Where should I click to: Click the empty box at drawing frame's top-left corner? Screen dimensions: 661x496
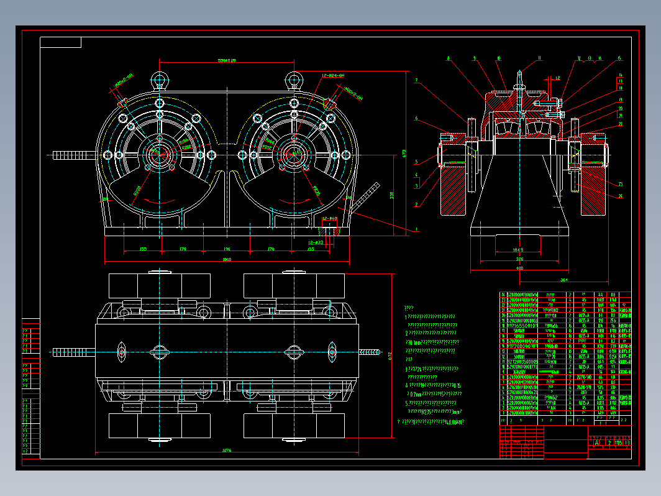pos(60,42)
